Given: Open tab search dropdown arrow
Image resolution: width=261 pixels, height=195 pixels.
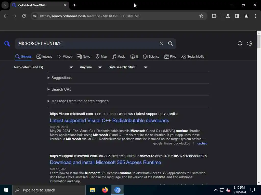Looking at the screenshot, I should pyautogui.click(x=5, y=5).
